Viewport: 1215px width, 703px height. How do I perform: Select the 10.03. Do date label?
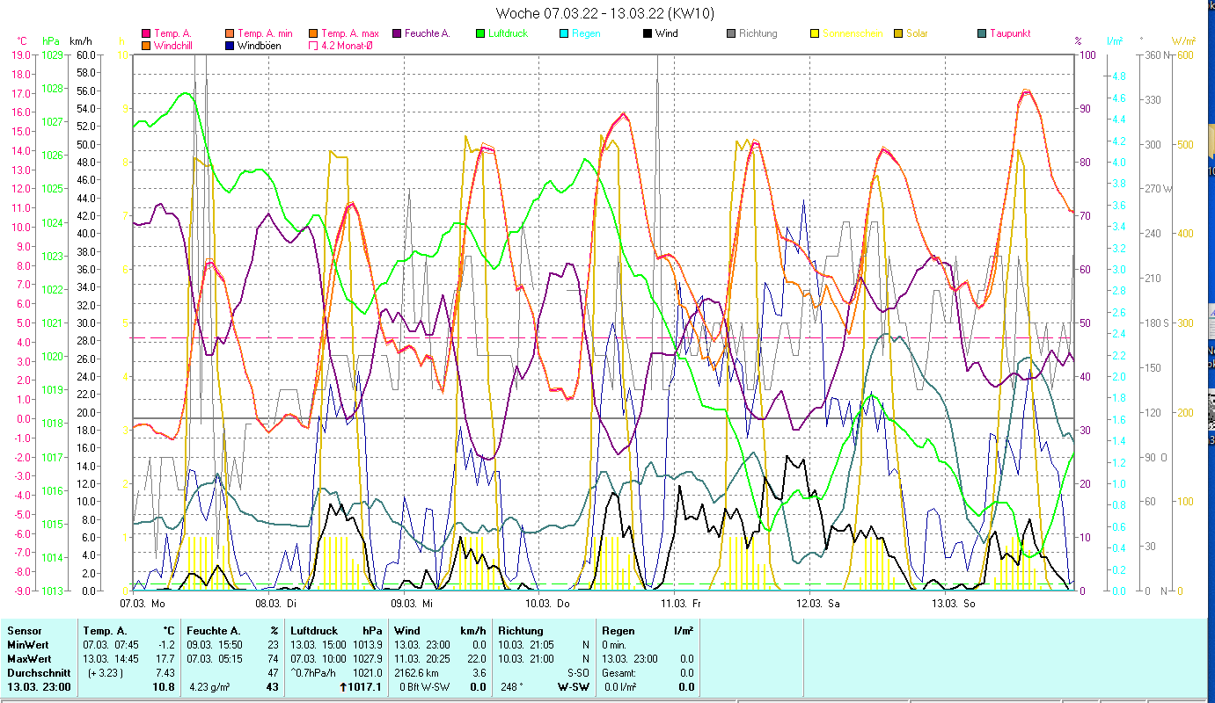point(548,604)
